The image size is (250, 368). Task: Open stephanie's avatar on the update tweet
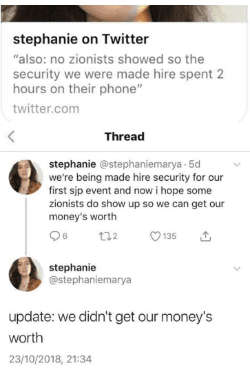pos(26,274)
